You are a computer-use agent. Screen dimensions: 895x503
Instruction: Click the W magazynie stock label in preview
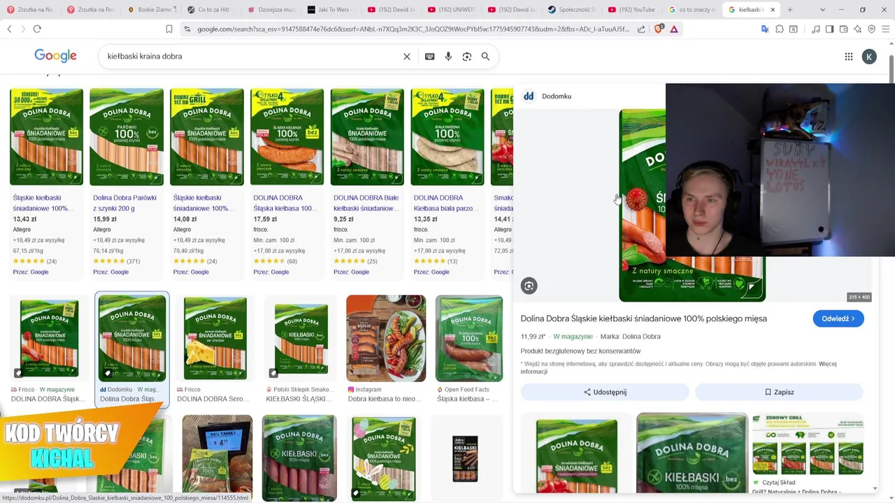pos(573,337)
